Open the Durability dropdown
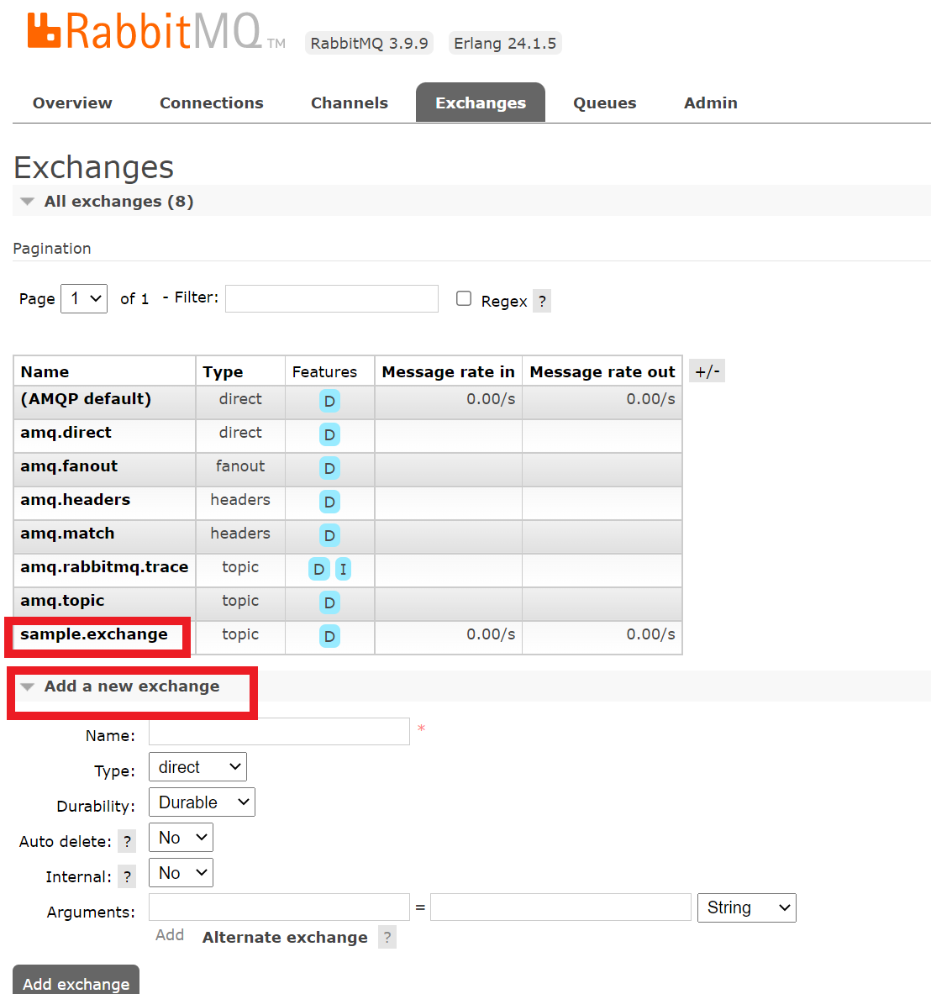Viewport: 931px width, 994px height. [202, 802]
